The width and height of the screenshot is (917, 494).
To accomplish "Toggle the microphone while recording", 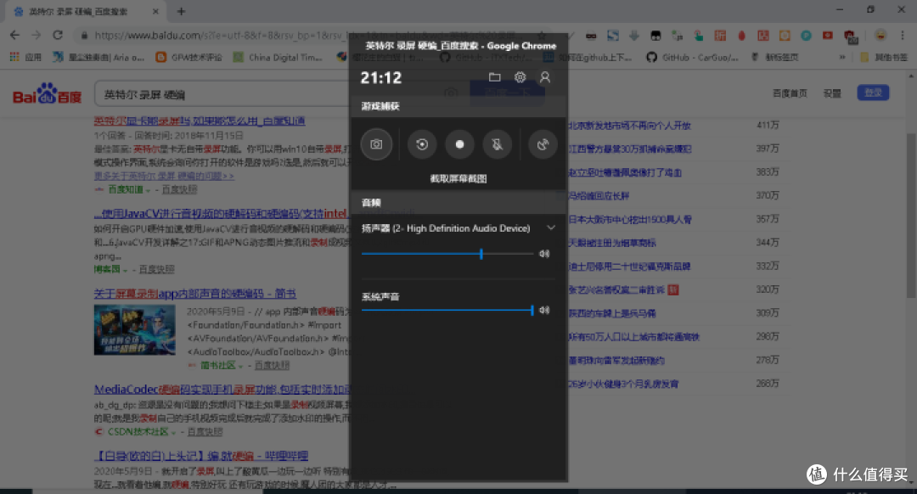I will (497, 144).
